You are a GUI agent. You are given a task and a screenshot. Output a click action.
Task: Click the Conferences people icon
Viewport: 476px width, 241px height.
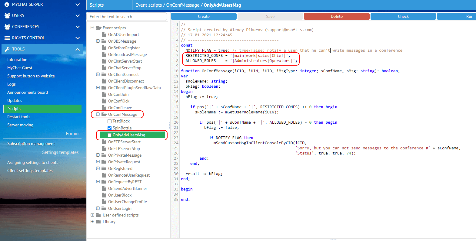(7, 27)
